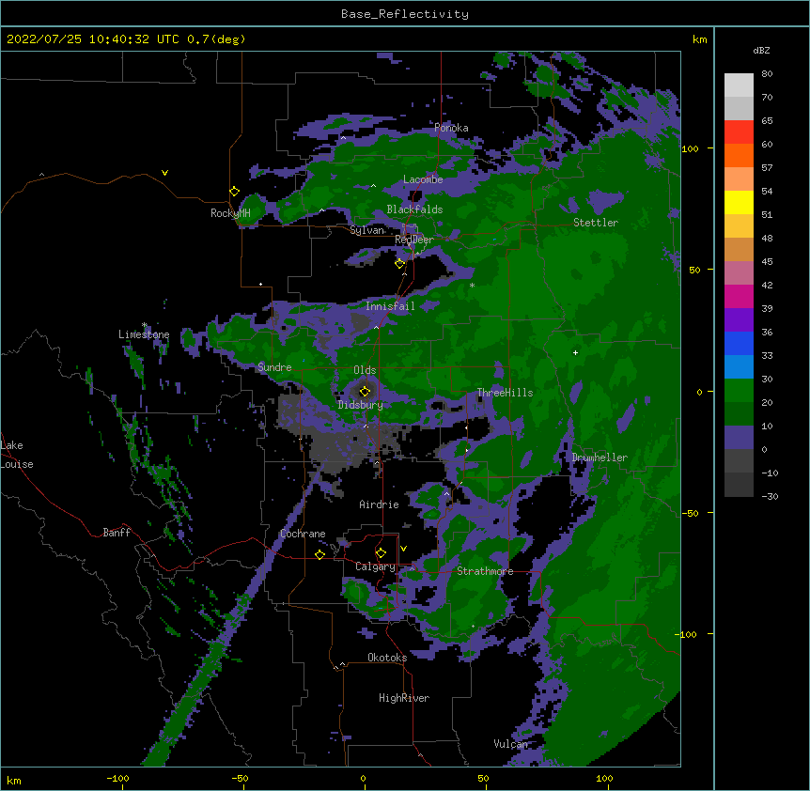Click the Drumheller city label
Viewport: 810px width, 791px height.
600,458
